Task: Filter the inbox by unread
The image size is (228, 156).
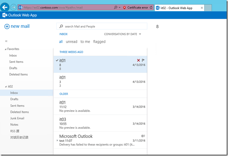Action: click(71, 42)
